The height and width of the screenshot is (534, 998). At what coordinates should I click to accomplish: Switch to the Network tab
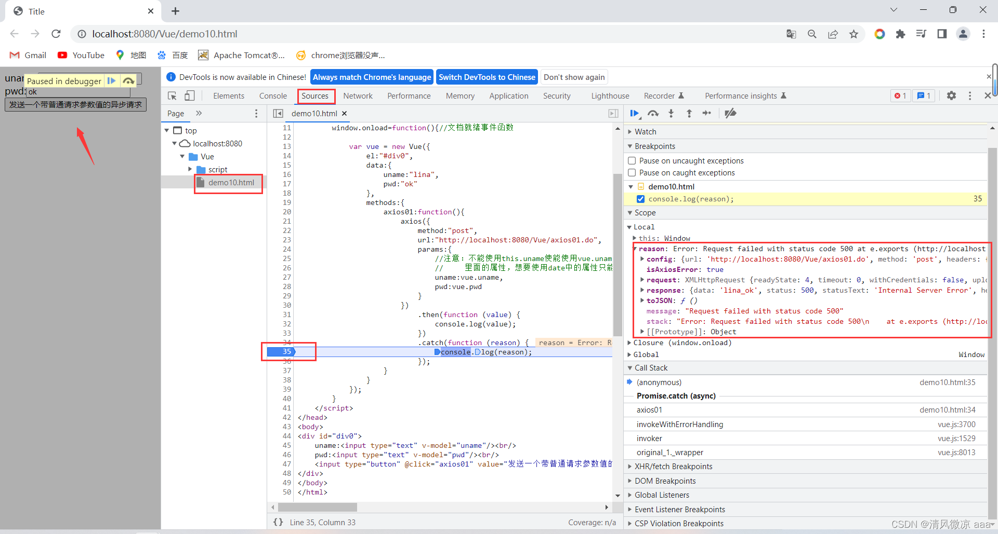pos(358,96)
